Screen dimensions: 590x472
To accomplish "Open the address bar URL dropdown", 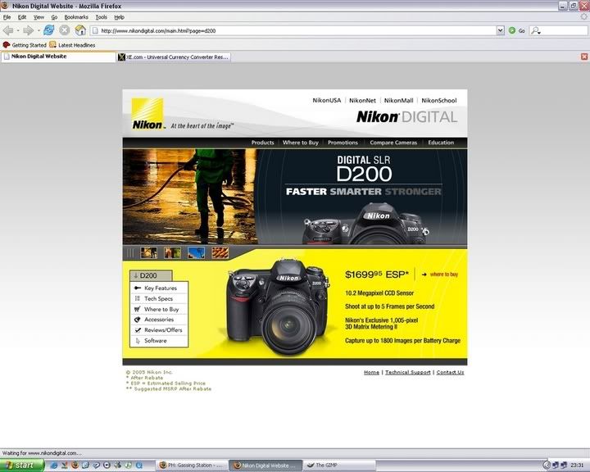I will click(x=500, y=30).
